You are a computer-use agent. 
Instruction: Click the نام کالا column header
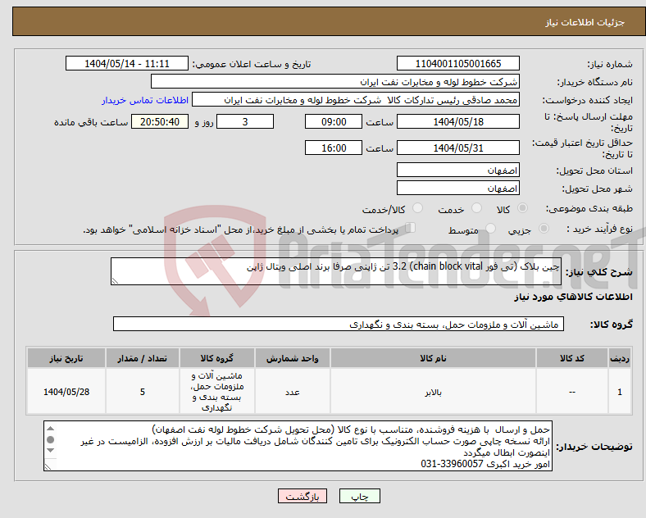(433, 358)
